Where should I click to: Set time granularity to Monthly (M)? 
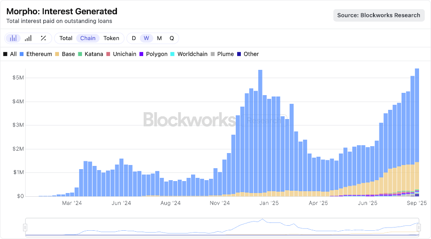[x=159, y=38]
